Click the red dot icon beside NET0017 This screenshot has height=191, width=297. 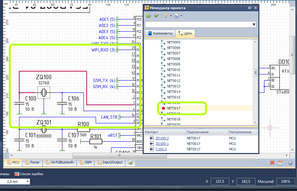pyautogui.click(x=163, y=108)
